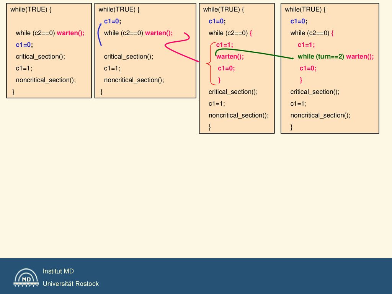
Task: Click the blue "c1=0;" directly above "critical_section();"
Action: click(24, 45)
